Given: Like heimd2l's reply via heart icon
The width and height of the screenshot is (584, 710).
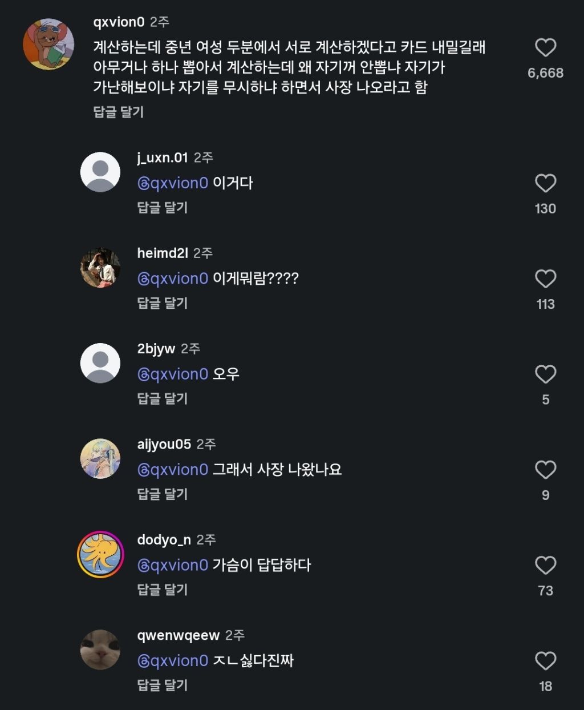Looking at the screenshot, I should [545, 279].
